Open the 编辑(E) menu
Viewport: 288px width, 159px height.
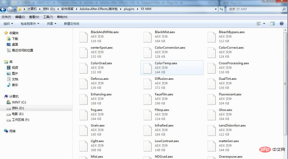20,17
